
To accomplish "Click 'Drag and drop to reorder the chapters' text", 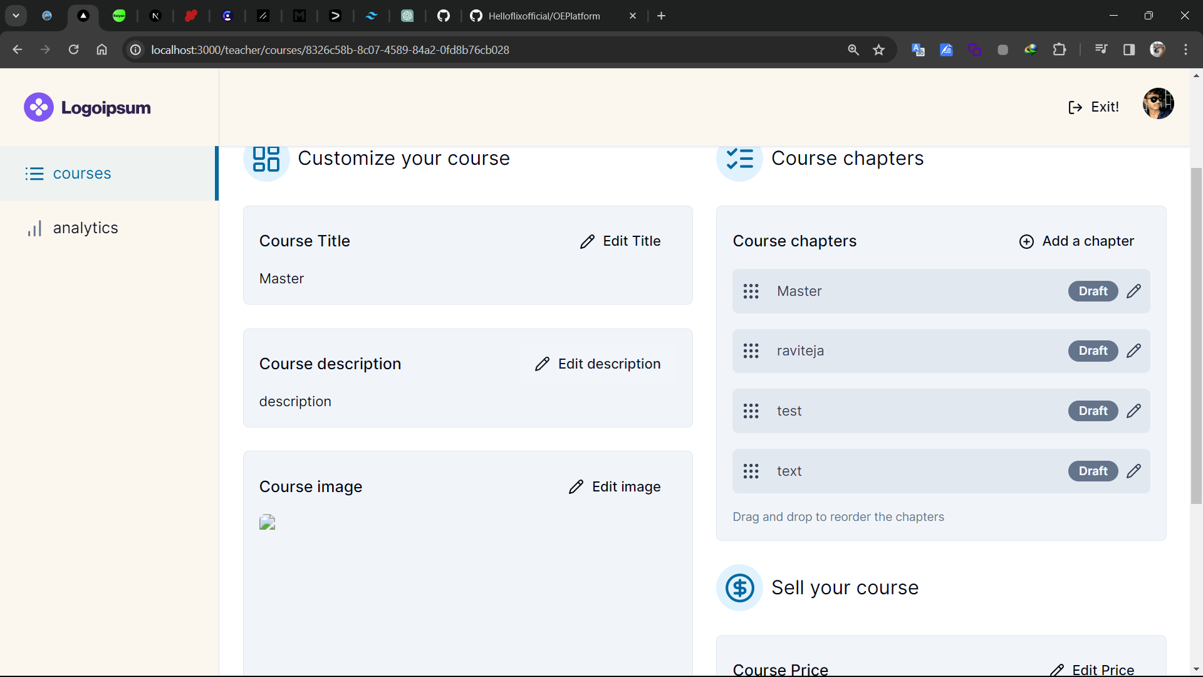I will 838,517.
